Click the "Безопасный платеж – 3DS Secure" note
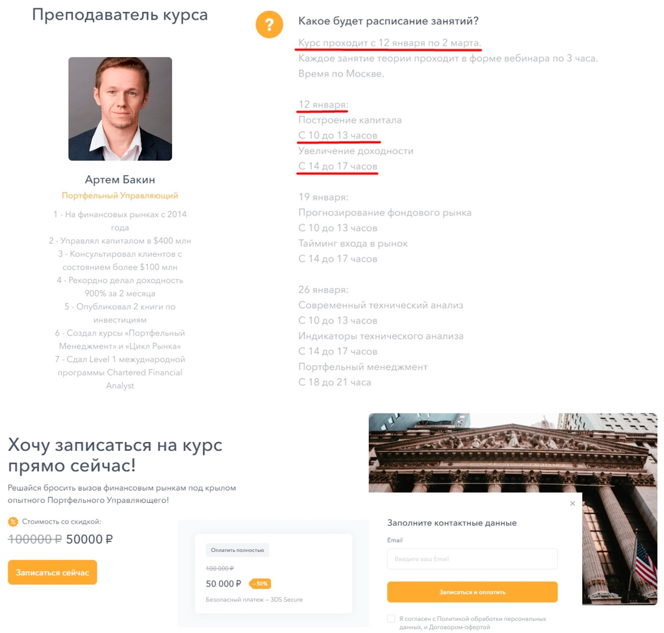This screenshot has width=664, height=633. click(254, 599)
